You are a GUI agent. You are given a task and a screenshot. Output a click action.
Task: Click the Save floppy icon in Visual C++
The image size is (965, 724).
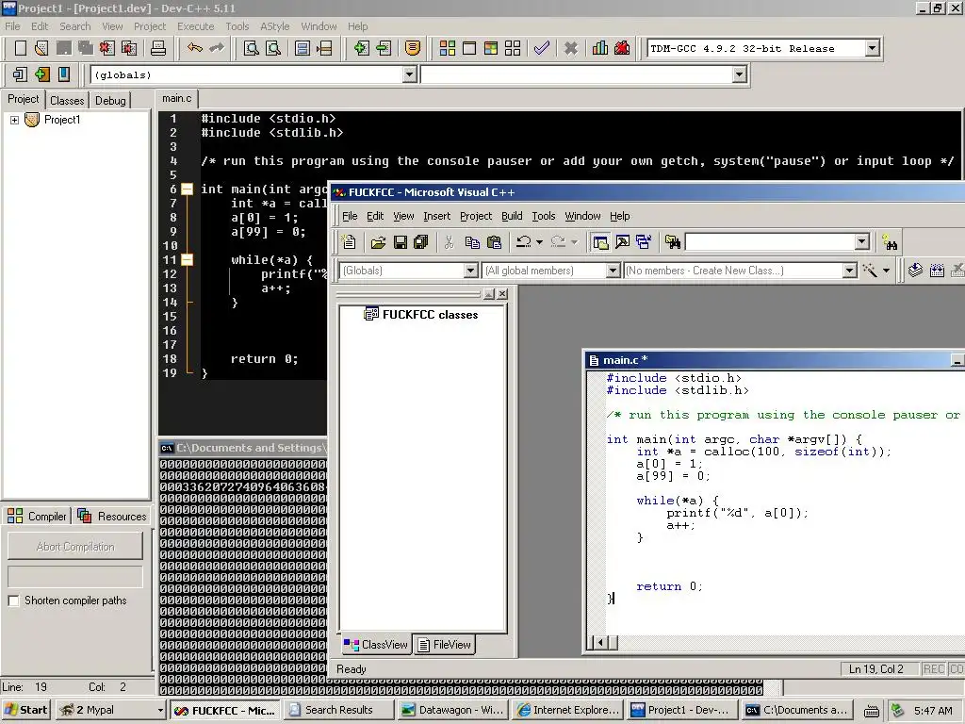(x=400, y=242)
